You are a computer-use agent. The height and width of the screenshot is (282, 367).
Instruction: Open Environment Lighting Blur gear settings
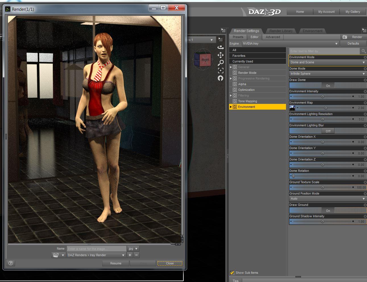[x=365, y=126]
